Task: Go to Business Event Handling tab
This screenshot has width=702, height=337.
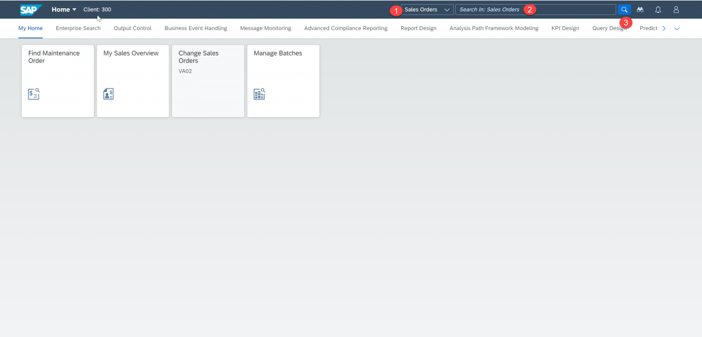Action: pyautogui.click(x=195, y=28)
